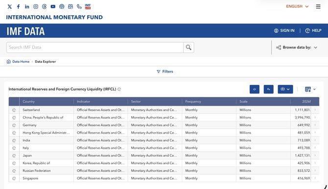The image size is (328, 189).
Task: Click the info icon in Hong Kong row
Action: (x=14, y=133)
